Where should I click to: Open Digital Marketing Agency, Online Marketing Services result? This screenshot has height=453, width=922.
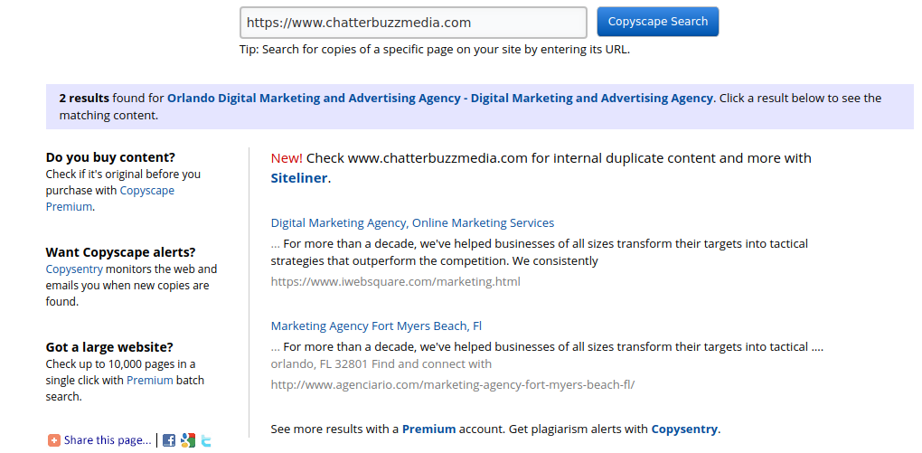tap(412, 223)
